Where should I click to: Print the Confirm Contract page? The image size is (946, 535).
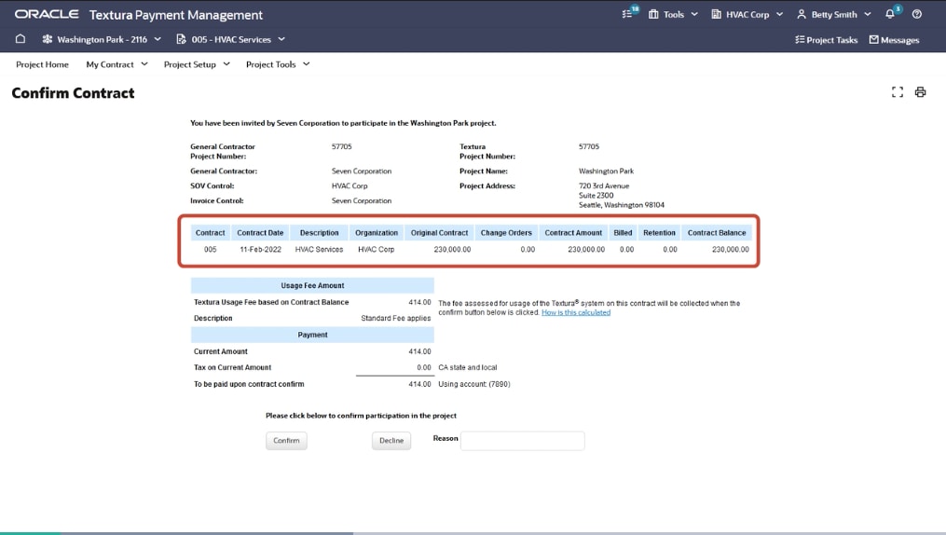[x=920, y=92]
